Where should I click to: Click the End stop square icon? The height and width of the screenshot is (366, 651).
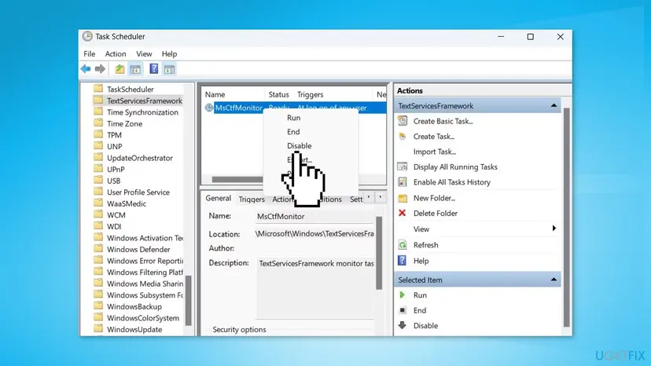(403, 310)
